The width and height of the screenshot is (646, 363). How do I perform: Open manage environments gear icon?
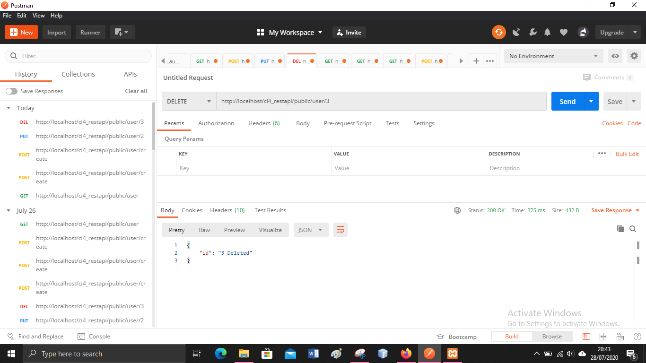point(634,56)
